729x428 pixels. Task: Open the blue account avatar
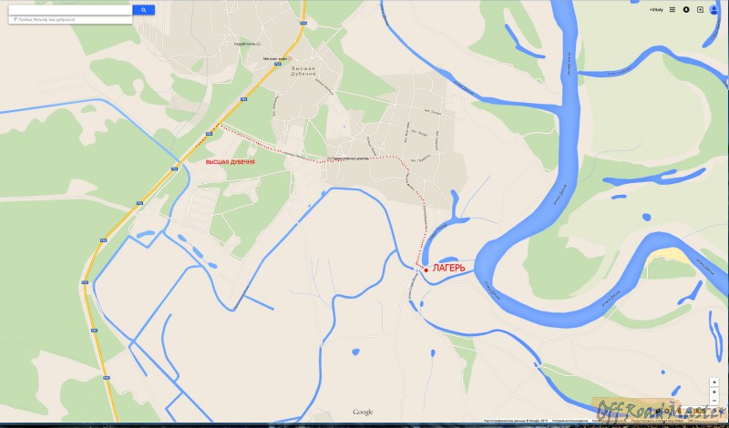pyautogui.click(x=714, y=10)
